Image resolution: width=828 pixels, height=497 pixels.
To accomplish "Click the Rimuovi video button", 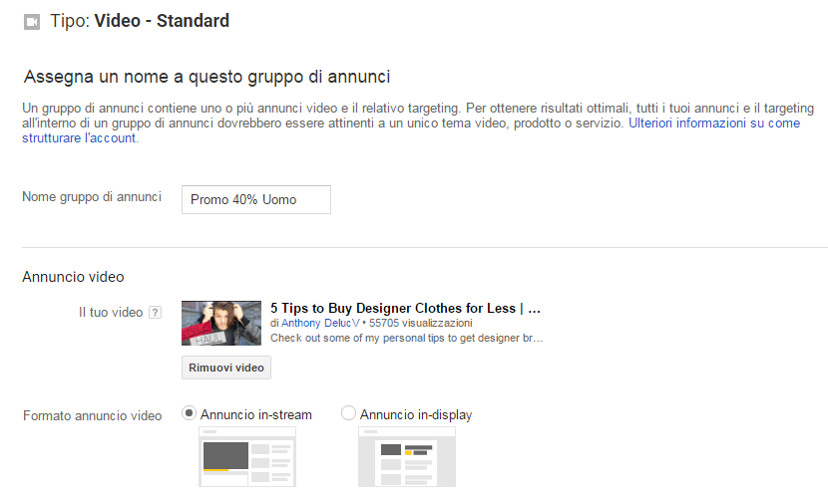I will pos(226,368).
